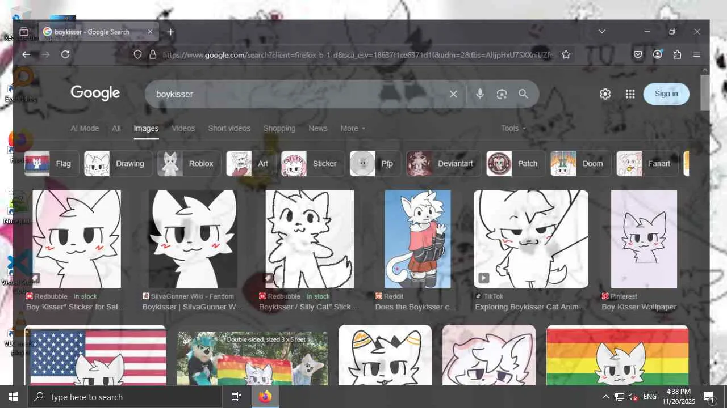The width and height of the screenshot is (727, 408).
Task: Start Google voice search with microphone
Action: click(x=480, y=94)
